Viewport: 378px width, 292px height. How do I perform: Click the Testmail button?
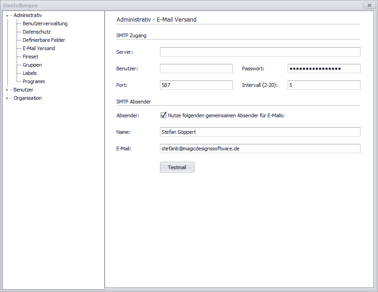coord(177,167)
